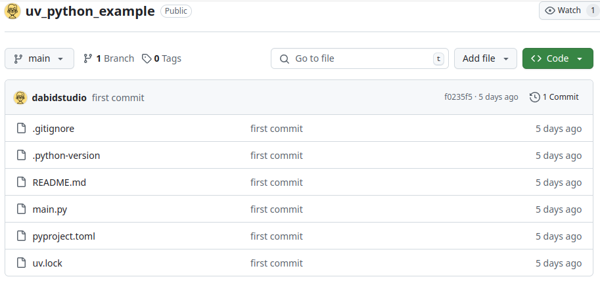Click the branch icon beside 1 Branch

point(88,58)
